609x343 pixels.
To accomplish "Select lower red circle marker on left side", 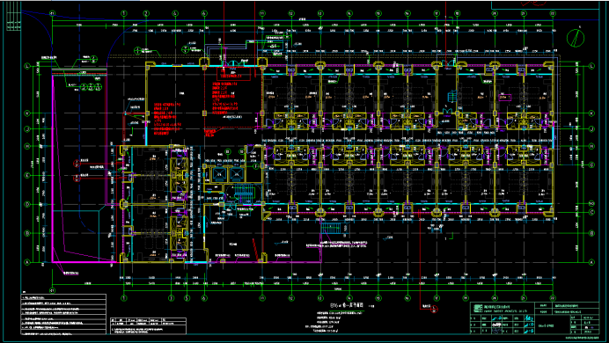I will click(x=77, y=179).
